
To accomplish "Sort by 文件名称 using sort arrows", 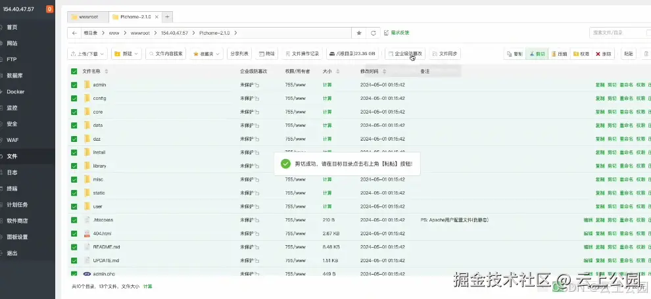I will click(107, 72).
